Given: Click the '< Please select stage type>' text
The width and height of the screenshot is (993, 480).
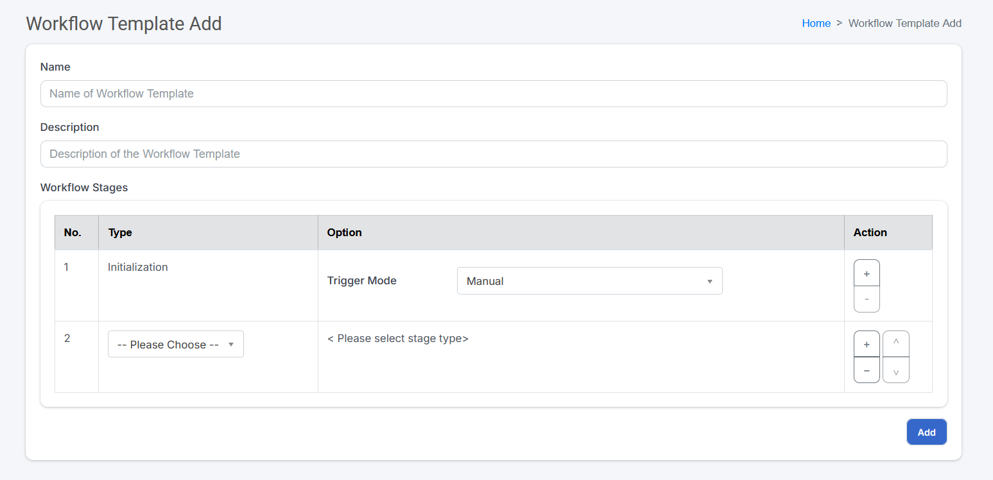Looking at the screenshot, I should tap(398, 338).
